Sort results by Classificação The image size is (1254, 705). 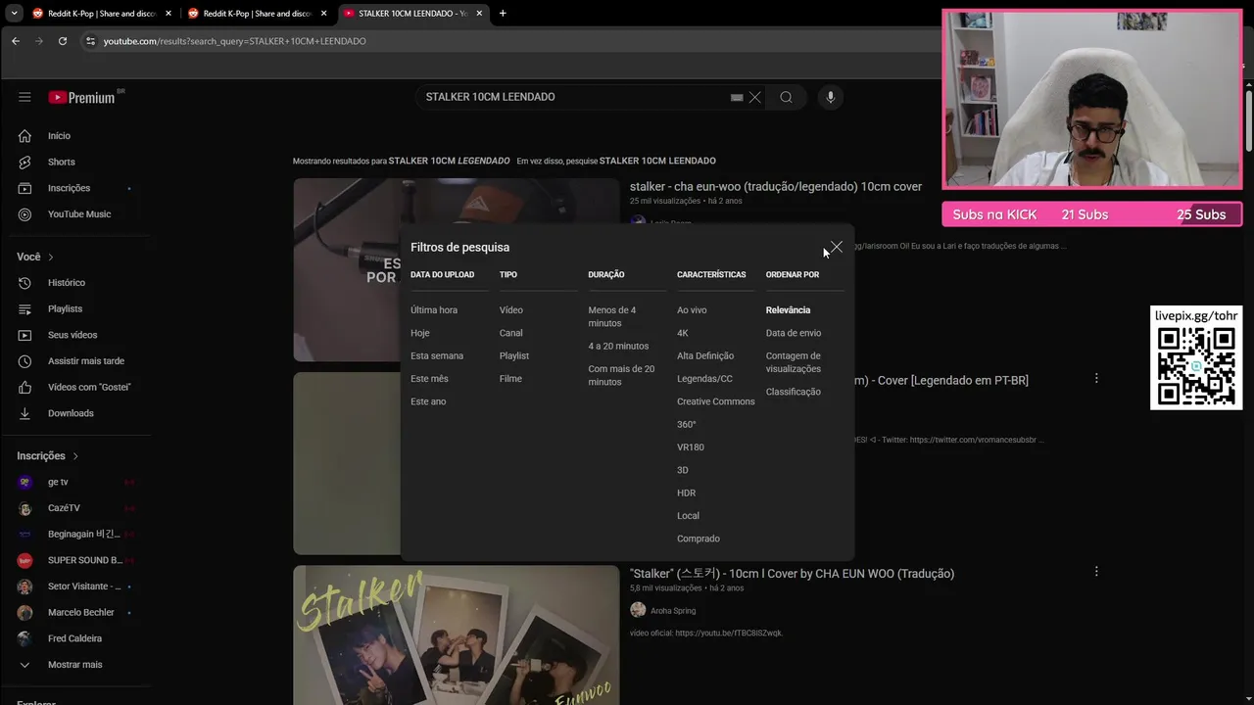pyautogui.click(x=794, y=392)
